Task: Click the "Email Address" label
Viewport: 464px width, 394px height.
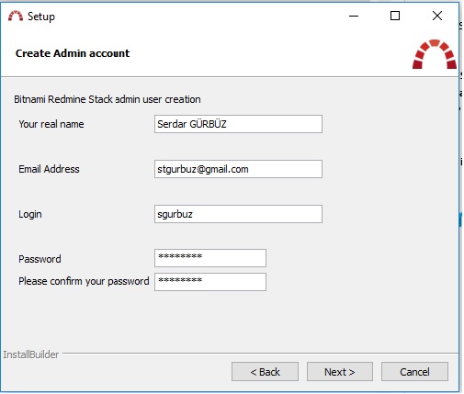Action: click(x=49, y=169)
